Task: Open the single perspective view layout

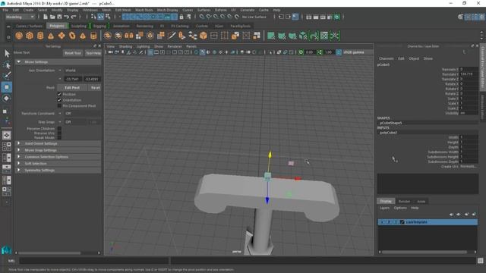Action: click(x=7, y=135)
